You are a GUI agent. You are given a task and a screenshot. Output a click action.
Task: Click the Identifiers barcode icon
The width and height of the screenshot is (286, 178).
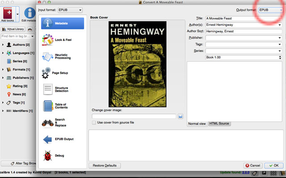(x=9, y=111)
